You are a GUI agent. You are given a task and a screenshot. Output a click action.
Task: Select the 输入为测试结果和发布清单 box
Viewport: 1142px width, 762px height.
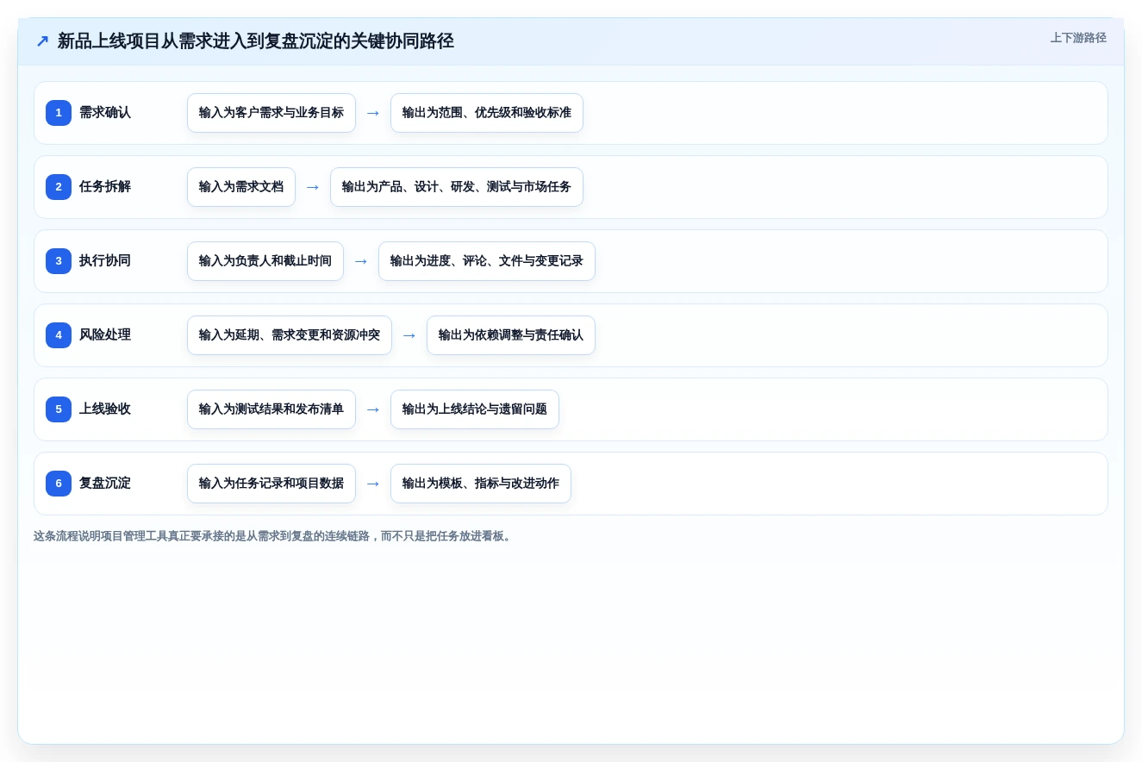tap(271, 409)
